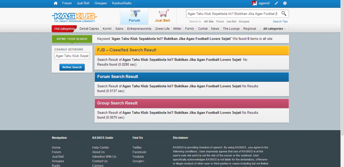
Task: Open the Regional category
Action: [250, 29]
